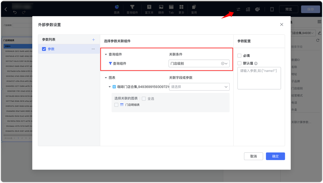Click the batch component layout icon
The image size is (323, 183).
click(x=248, y=9)
